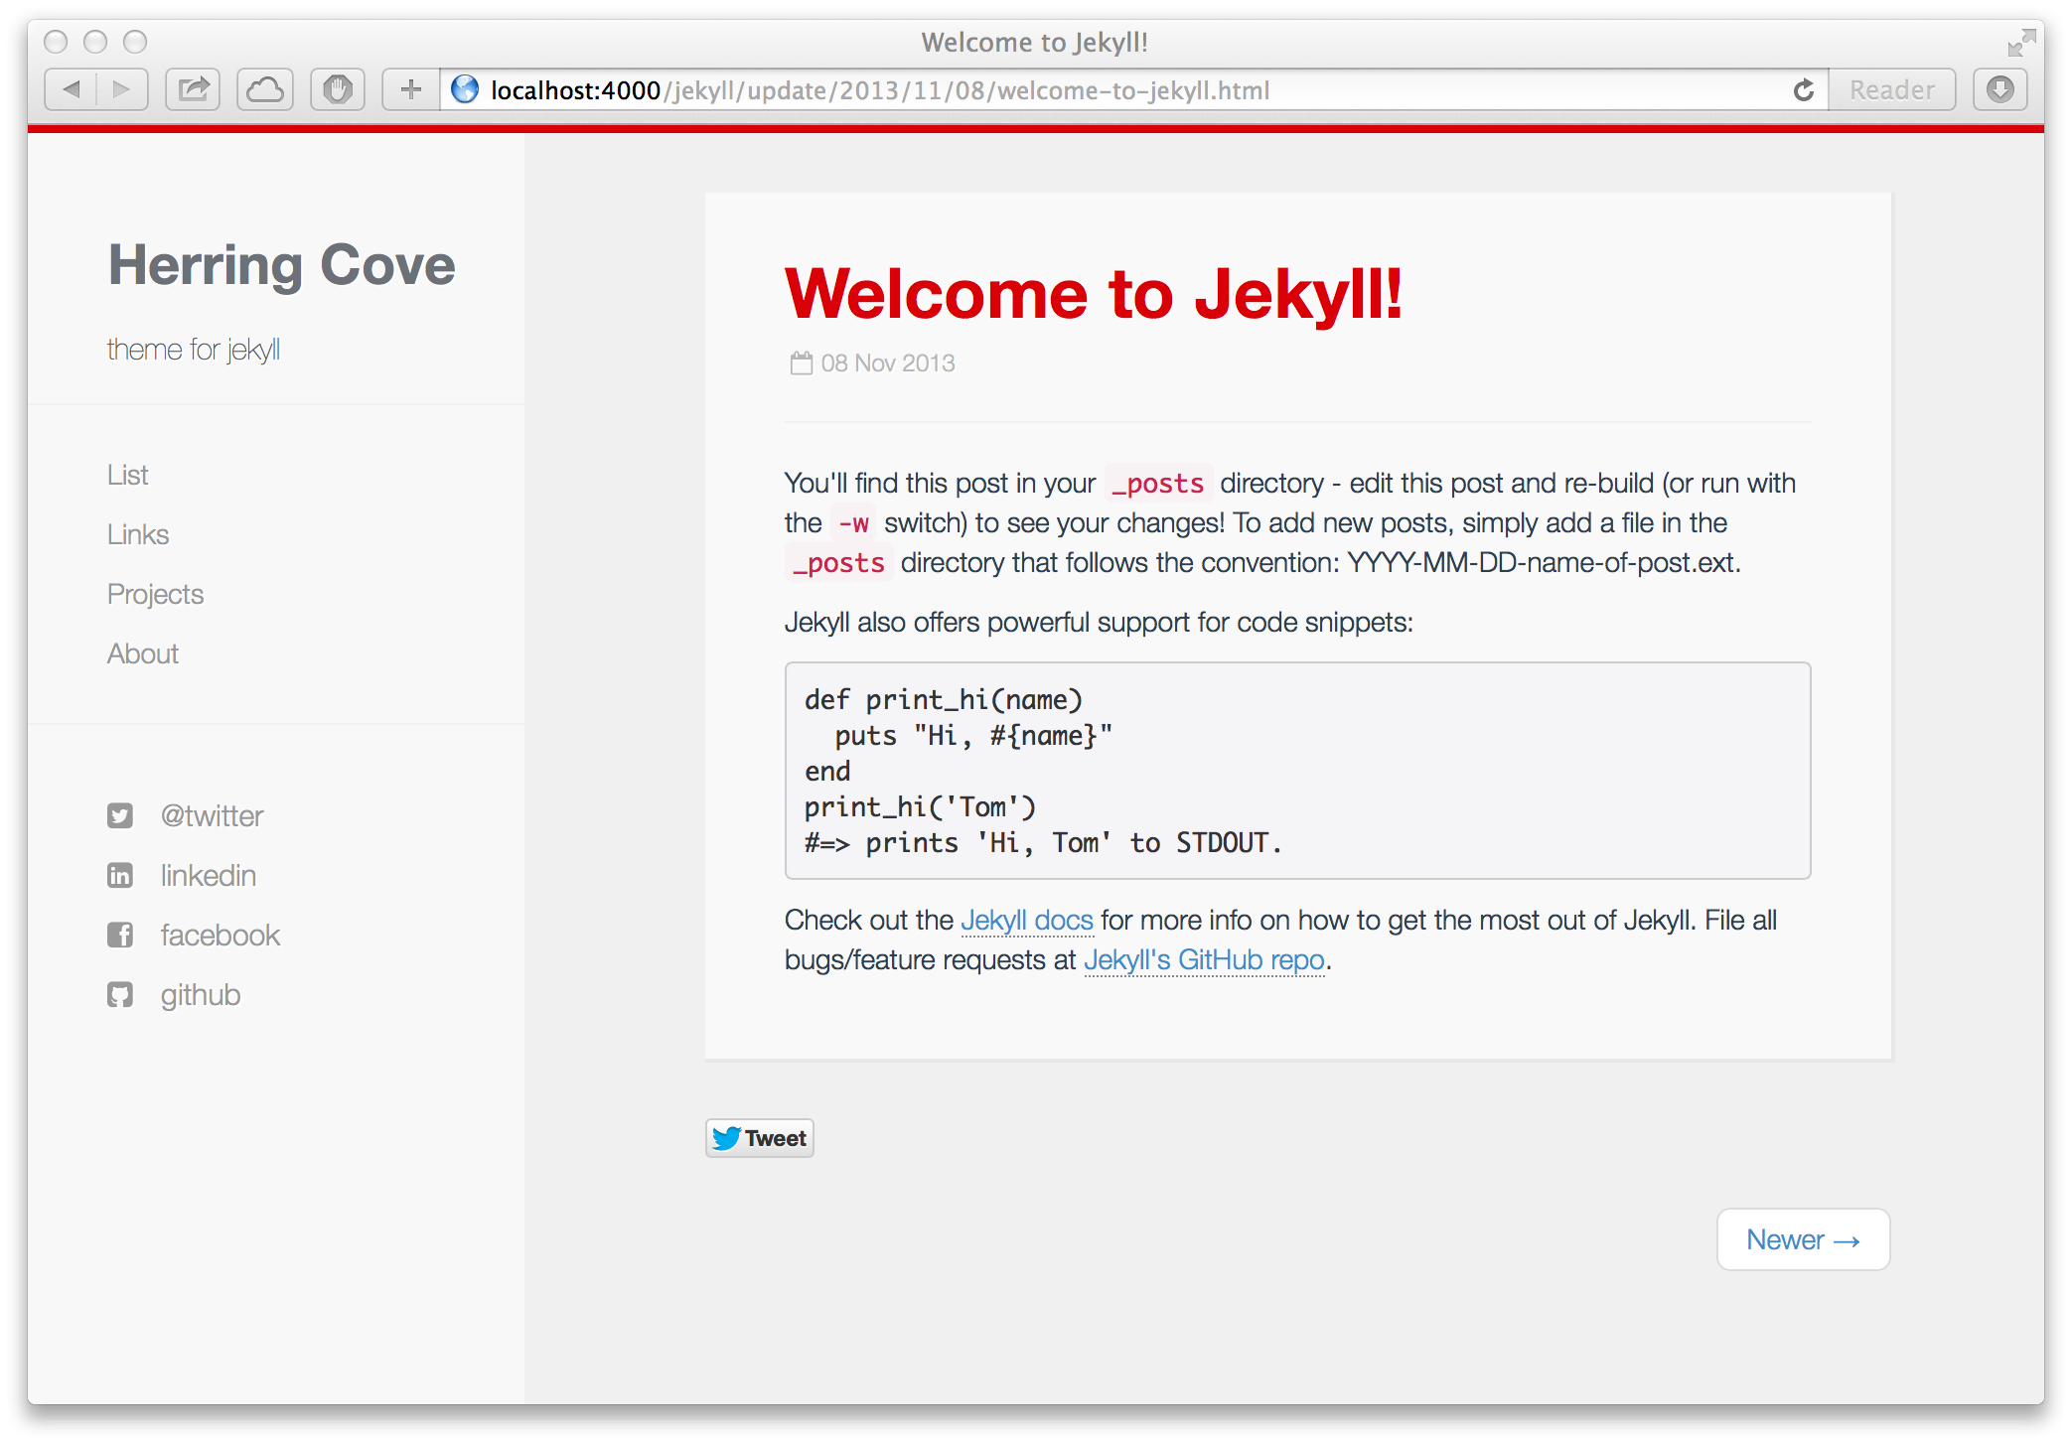Open Jekyll's GitHub repo link
Viewport: 2072px width, 1444px height.
tap(1204, 960)
